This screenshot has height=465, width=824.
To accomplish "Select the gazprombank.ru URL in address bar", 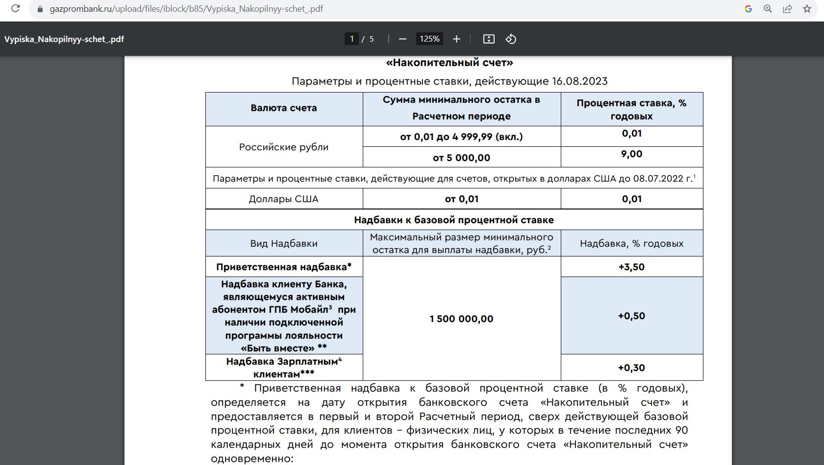I will pos(186,9).
